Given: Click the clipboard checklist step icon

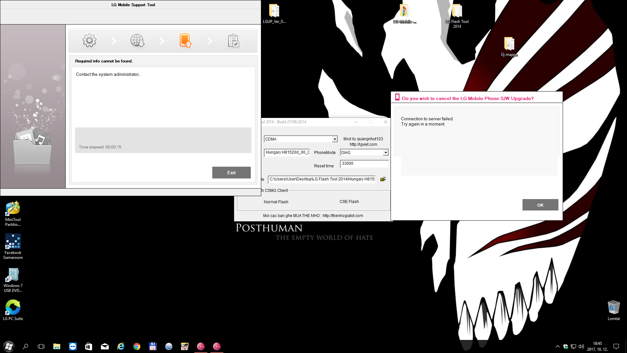Looking at the screenshot, I should (x=233, y=41).
